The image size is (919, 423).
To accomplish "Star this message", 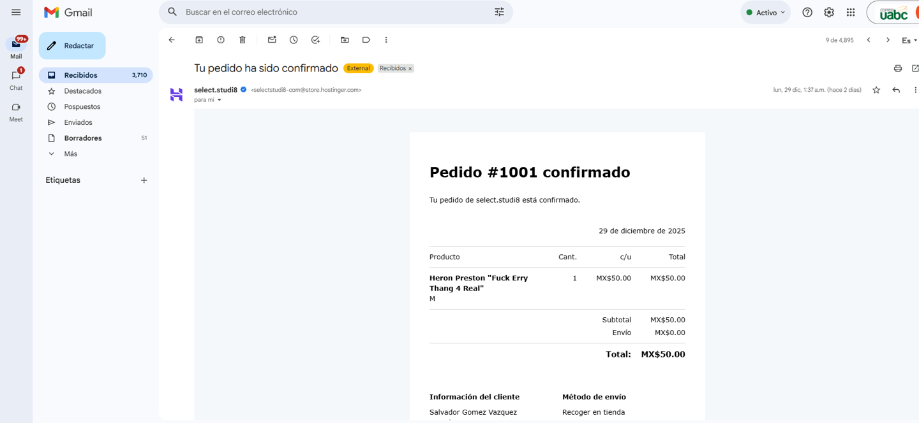I will click(876, 90).
